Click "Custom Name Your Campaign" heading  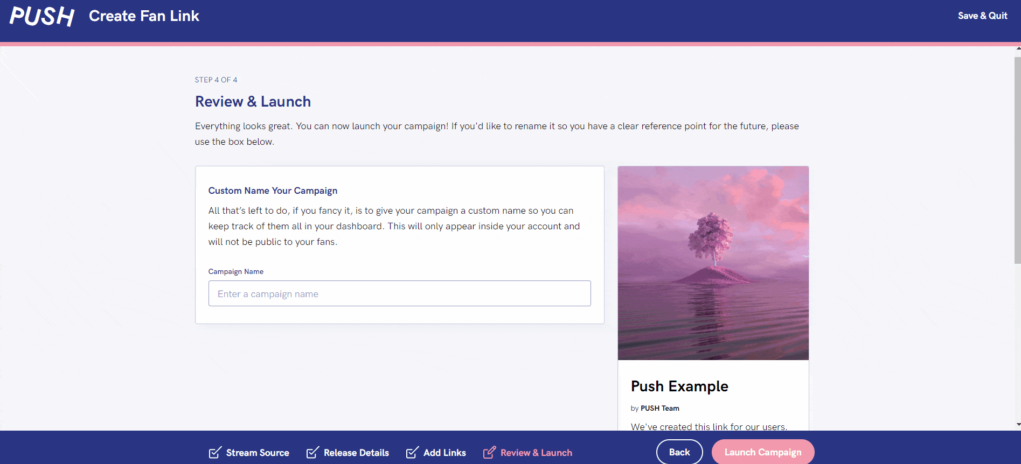click(273, 191)
